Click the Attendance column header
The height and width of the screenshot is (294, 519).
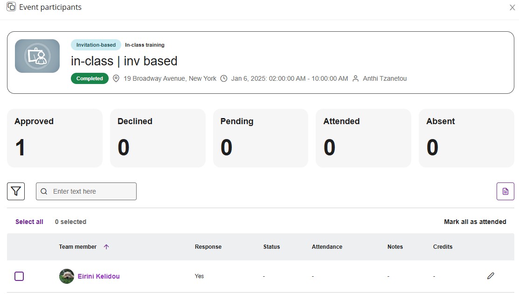327,247
